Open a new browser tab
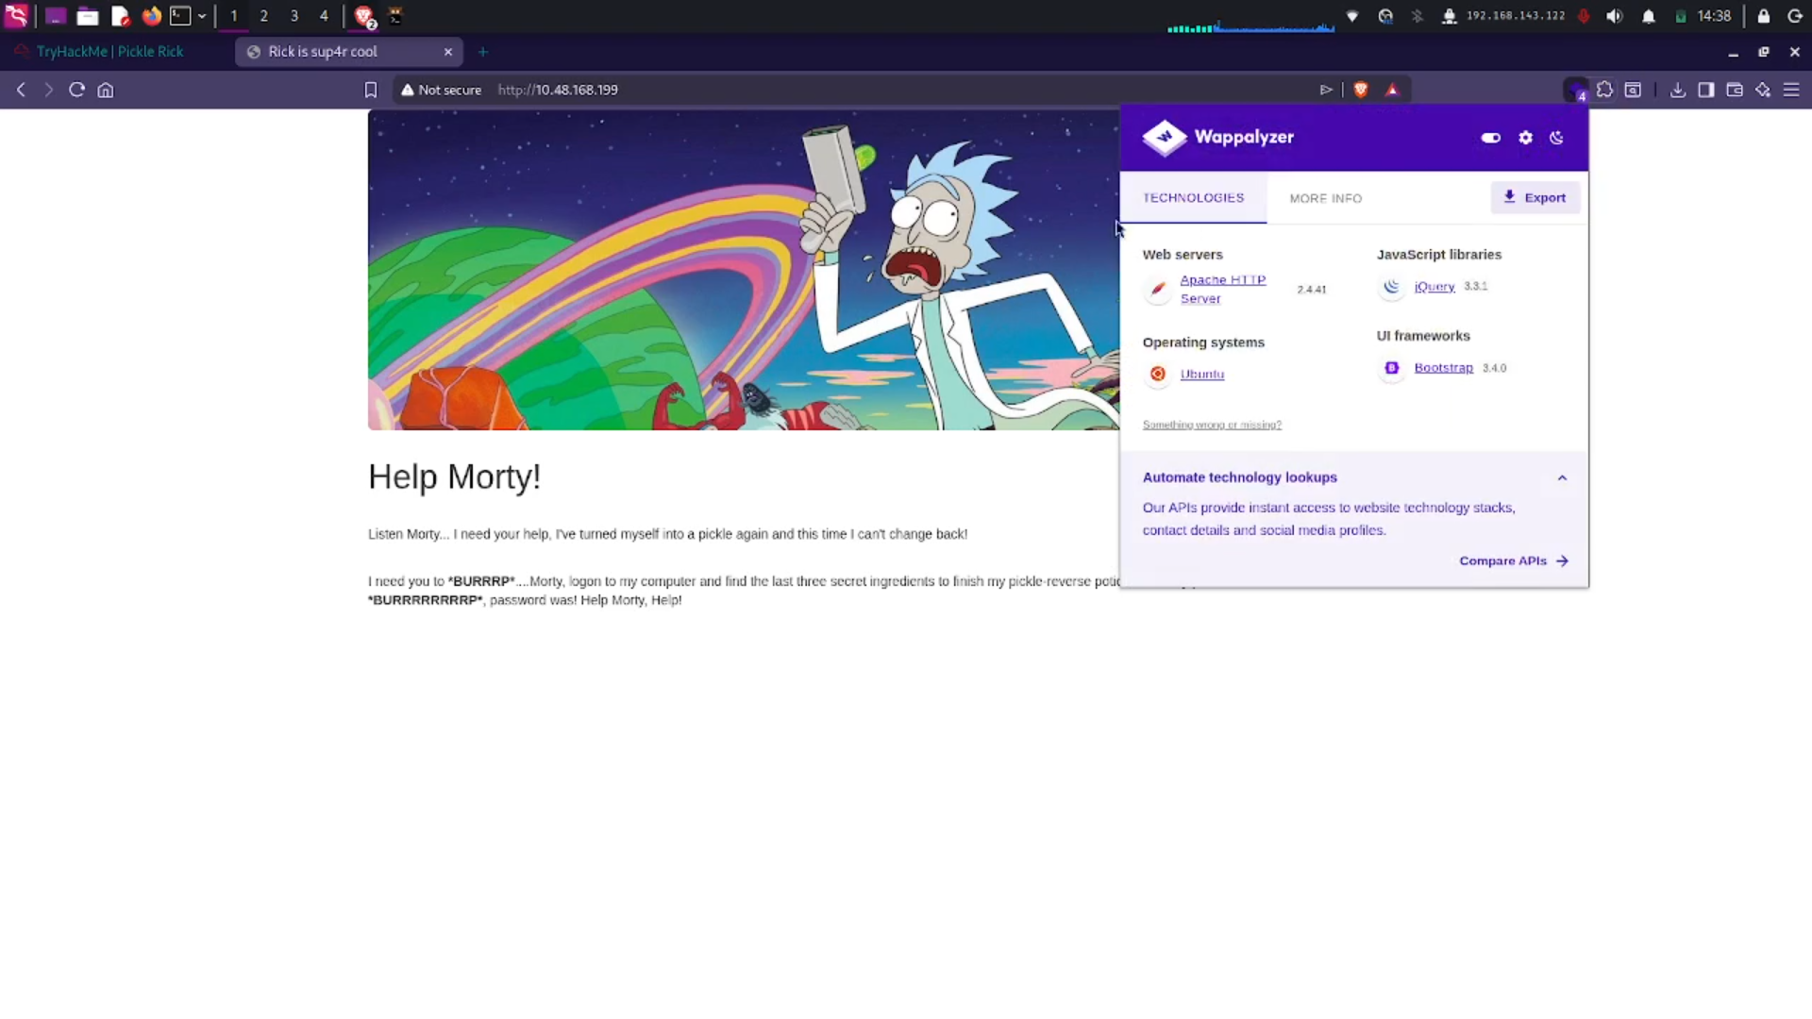 [x=483, y=52]
